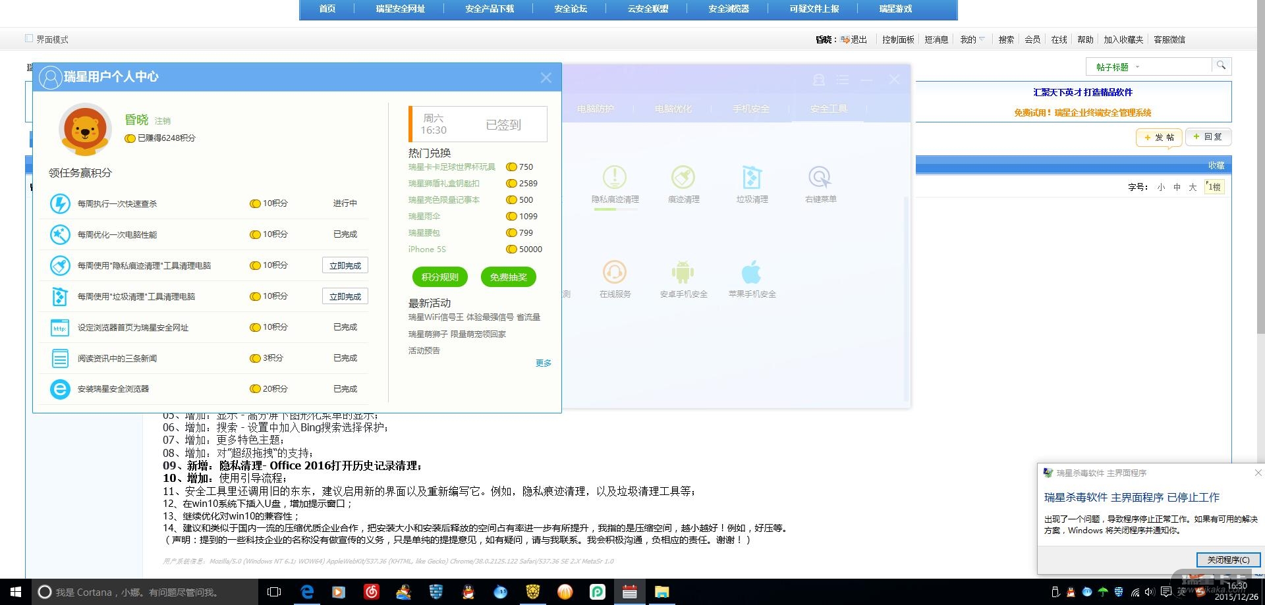Open the 痕迹清理 trace cleaning tool

pos(683,178)
